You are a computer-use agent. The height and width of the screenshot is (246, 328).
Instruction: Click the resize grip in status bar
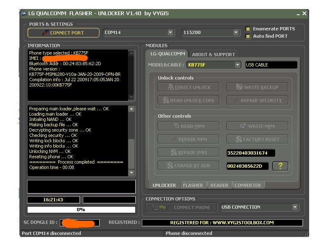tap(305, 234)
